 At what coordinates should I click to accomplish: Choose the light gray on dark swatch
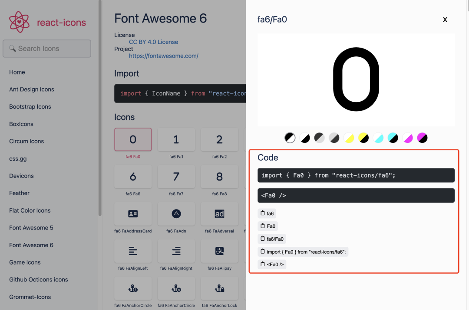(334, 138)
